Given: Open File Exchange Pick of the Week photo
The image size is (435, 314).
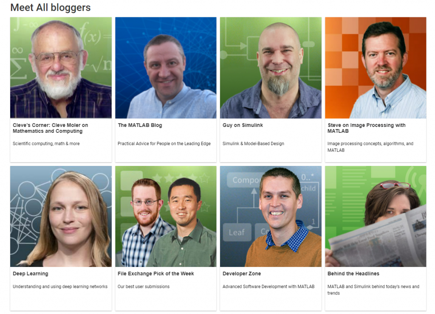Looking at the screenshot, I should [x=166, y=216].
